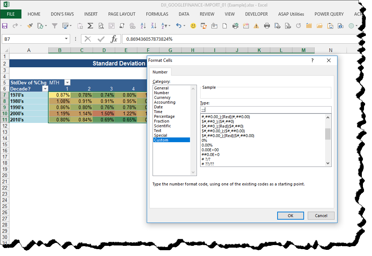Select the Format Painter brush icon
This screenshot has width=372, height=256.
click(30, 26)
